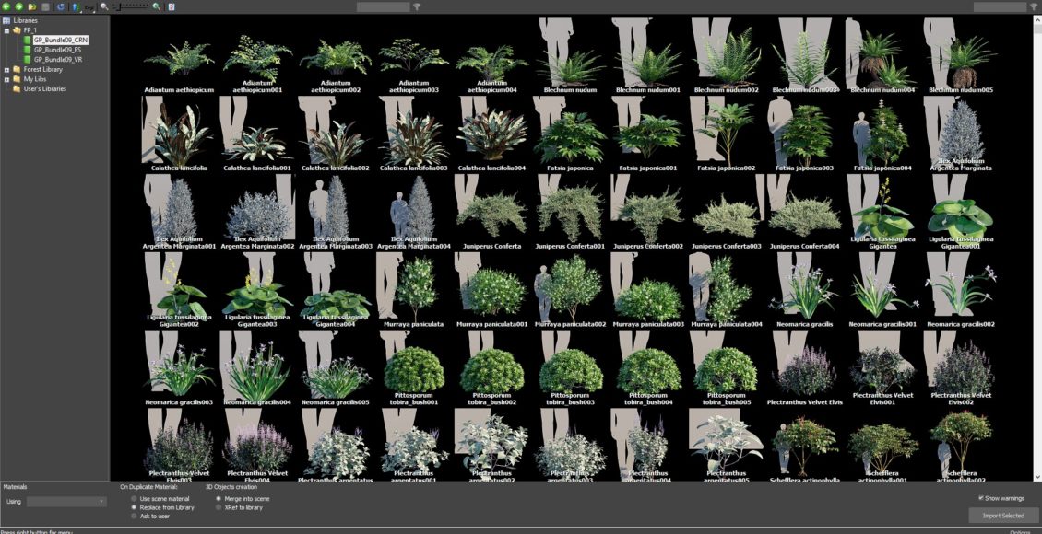Expand the Forest Library tree node
This screenshot has width=1042, height=534.
6,69
